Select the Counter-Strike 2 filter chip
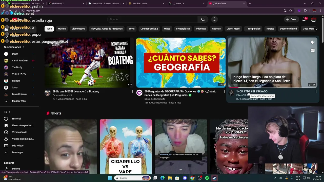This screenshot has width=324, height=182. [149, 29]
